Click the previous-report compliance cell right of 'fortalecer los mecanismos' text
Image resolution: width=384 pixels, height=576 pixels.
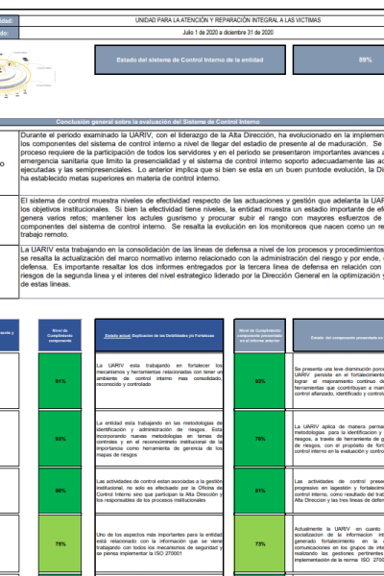(260, 381)
